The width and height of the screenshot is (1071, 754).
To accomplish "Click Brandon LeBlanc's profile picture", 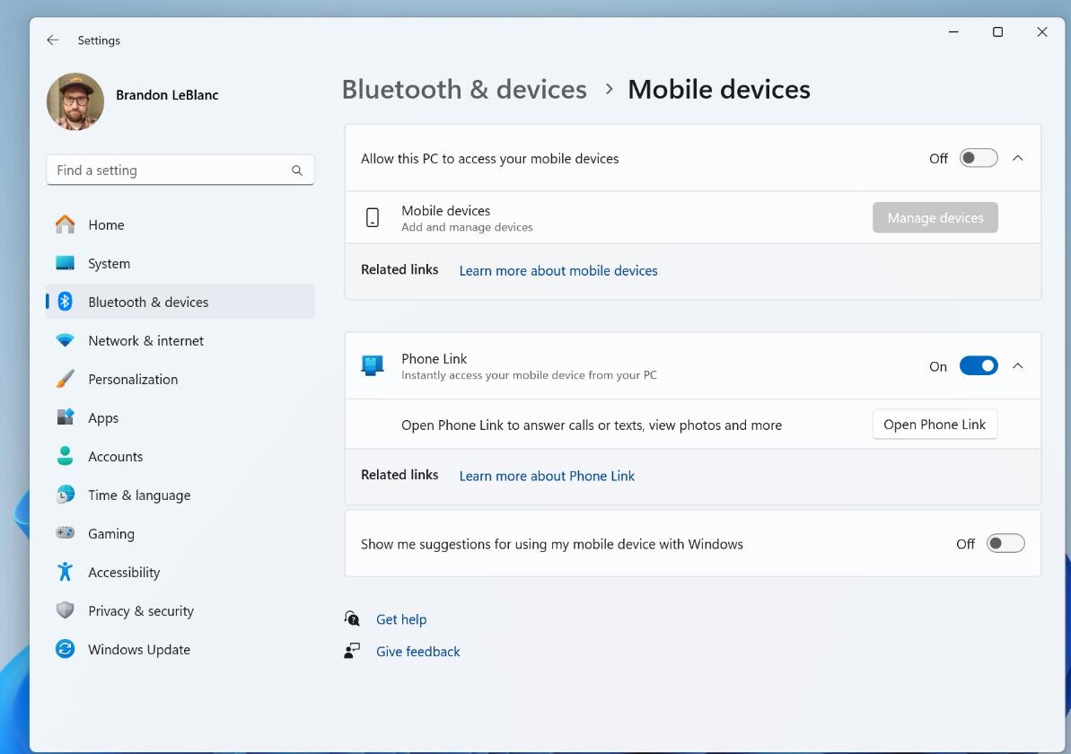I will [x=75, y=101].
